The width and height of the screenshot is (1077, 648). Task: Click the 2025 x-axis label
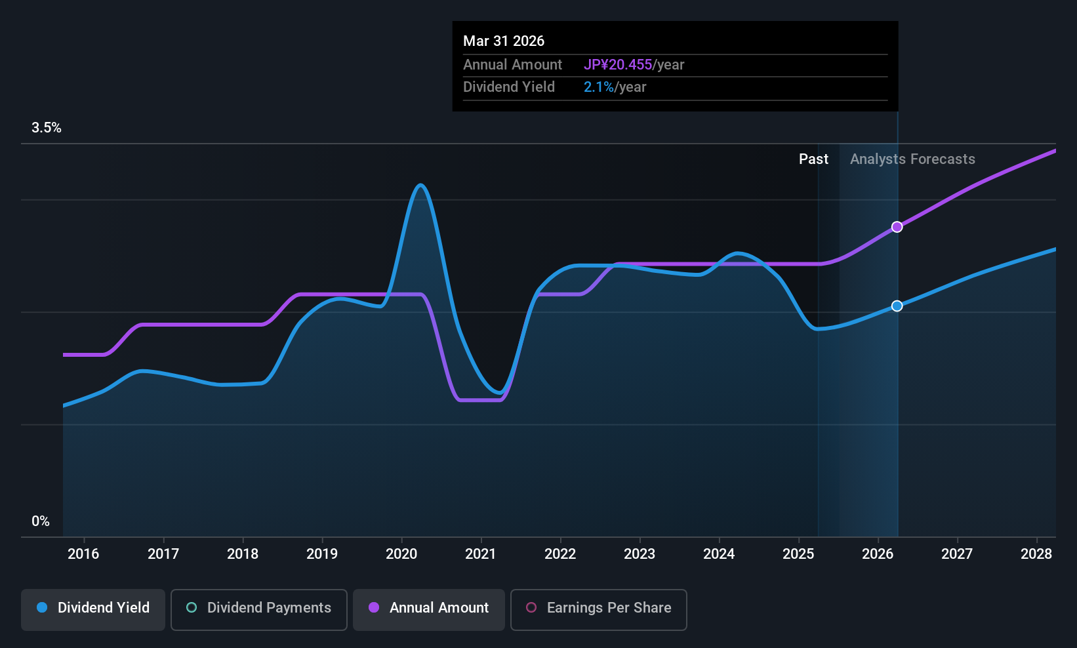tap(798, 554)
